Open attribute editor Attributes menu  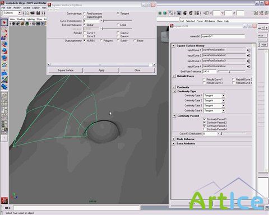click(210, 21)
